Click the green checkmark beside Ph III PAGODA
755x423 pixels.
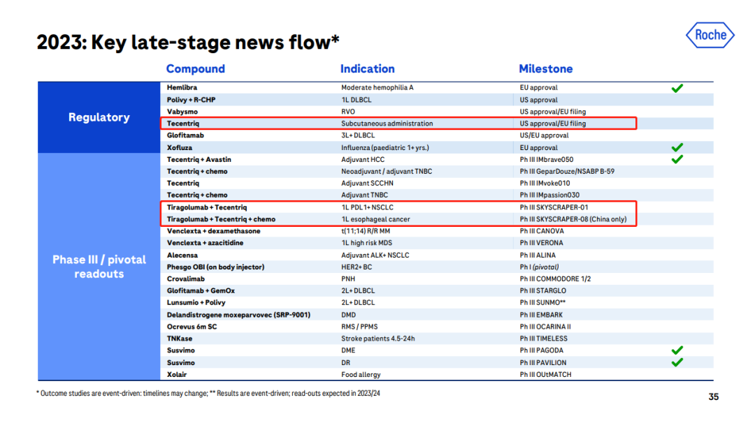pyautogui.click(x=677, y=350)
